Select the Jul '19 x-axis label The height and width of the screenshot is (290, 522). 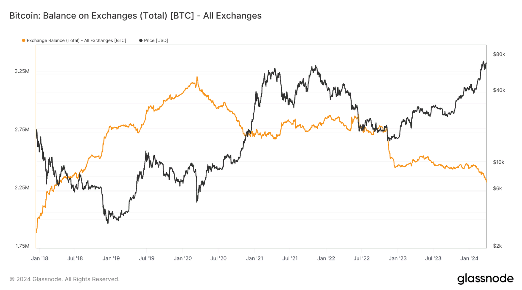click(147, 258)
